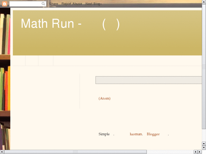Click the orange Blogger logo icon
The image size is (206, 154).
(x=5, y=4)
